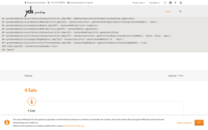Click the cookie notice text paragraph
Viewport: 208px width, 130px height.
[x=89, y=123]
